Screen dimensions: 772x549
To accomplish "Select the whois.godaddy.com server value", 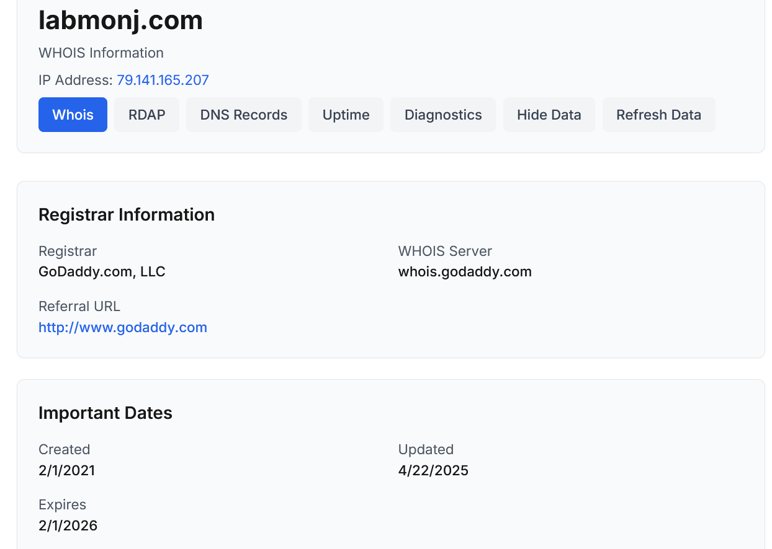I will pyautogui.click(x=465, y=271).
